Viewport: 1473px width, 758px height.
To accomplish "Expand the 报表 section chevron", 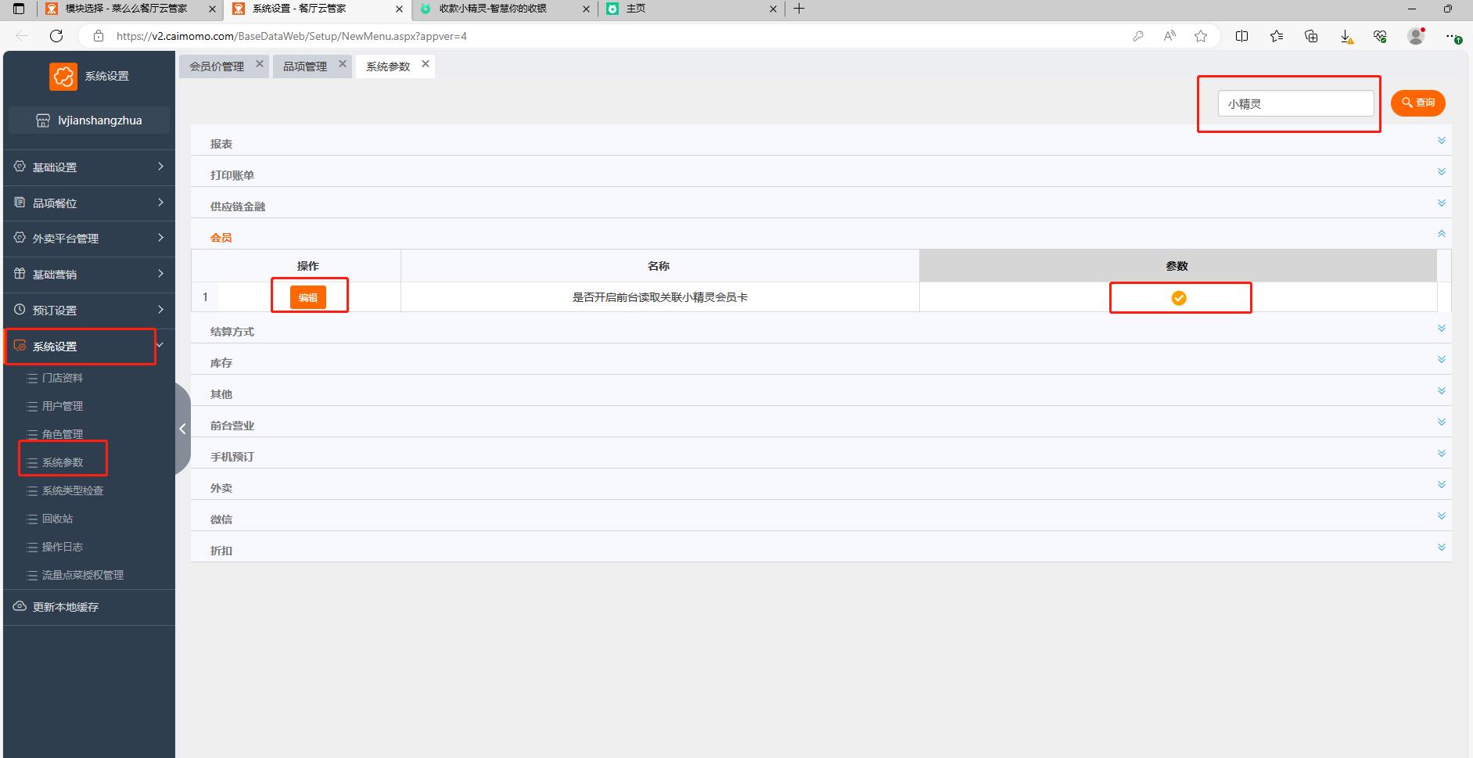I will 1441,141.
